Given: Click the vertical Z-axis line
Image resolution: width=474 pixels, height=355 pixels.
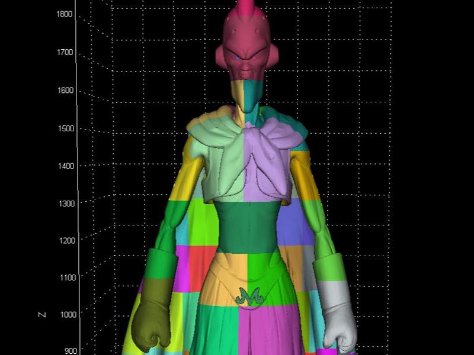Looking at the screenshot, I should (76, 177).
